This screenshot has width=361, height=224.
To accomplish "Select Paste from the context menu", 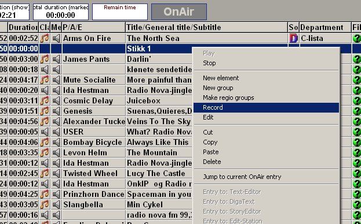I will pyautogui.click(x=266, y=152).
